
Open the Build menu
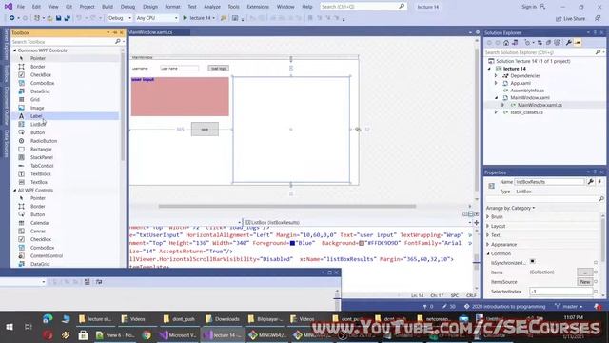pos(108,7)
